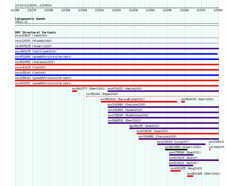The height and width of the screenshot is (186, 226).
Task: Select the nsv6108321 (Wu2021) purple bar
Action: (x=181, y=166)
